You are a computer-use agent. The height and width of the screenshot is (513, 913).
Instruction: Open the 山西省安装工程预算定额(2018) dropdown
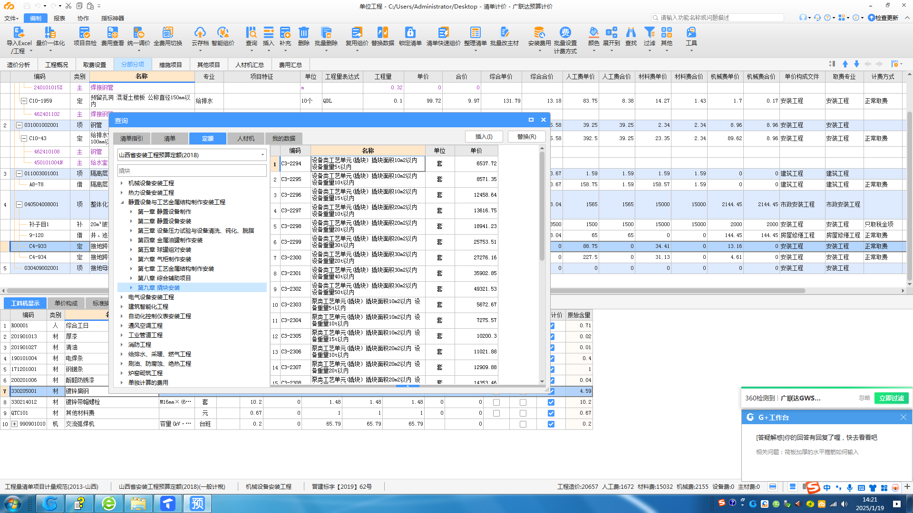(x=262, y=155)
